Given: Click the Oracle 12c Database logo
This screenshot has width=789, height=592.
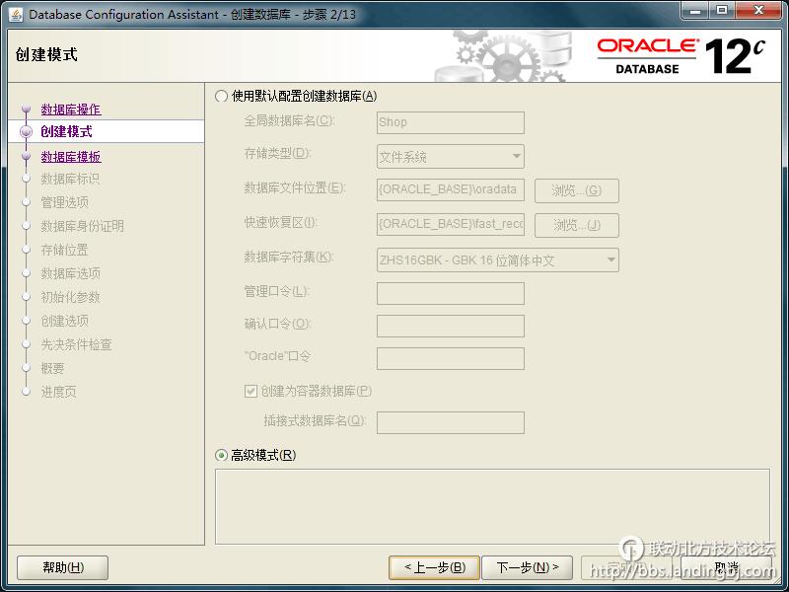Looking at the screenshot, I should [681, 56].
